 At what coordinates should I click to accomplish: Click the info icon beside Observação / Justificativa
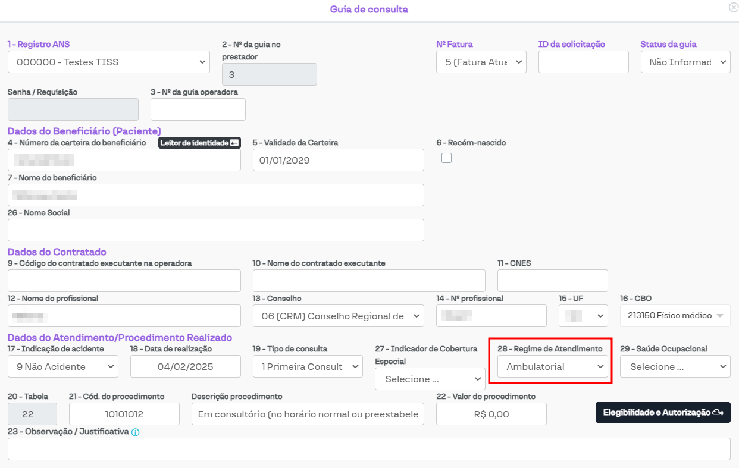pos(135,432)
